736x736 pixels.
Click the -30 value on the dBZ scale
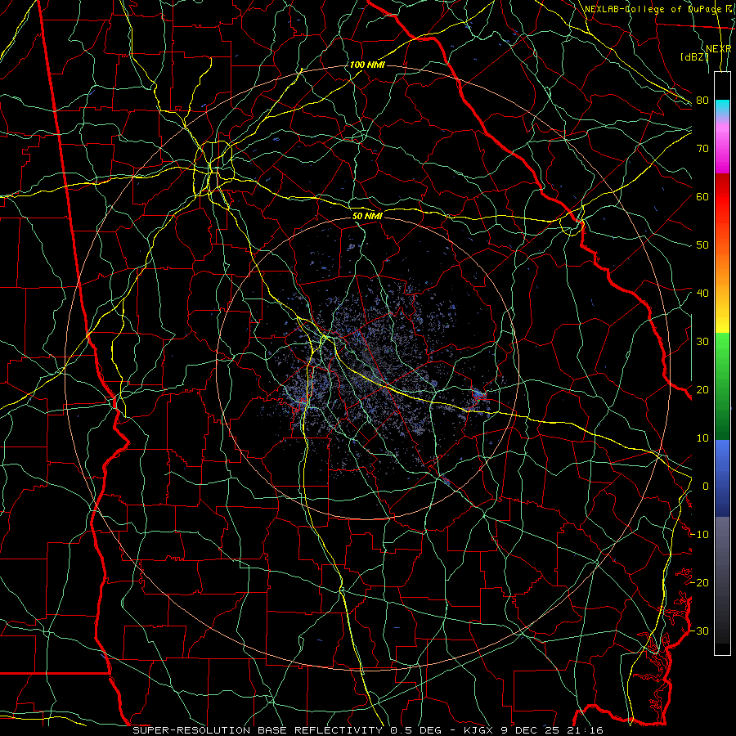click(x=699, y=631)
